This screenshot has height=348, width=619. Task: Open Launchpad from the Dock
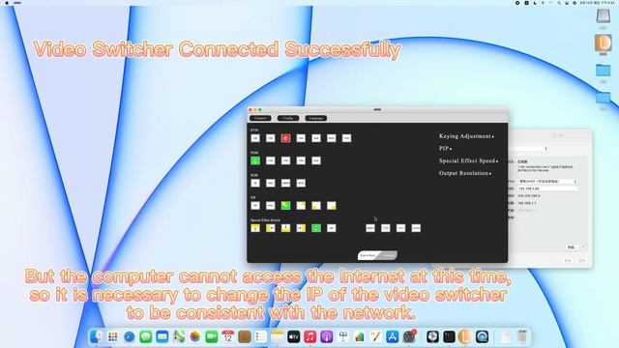(112, 336)
